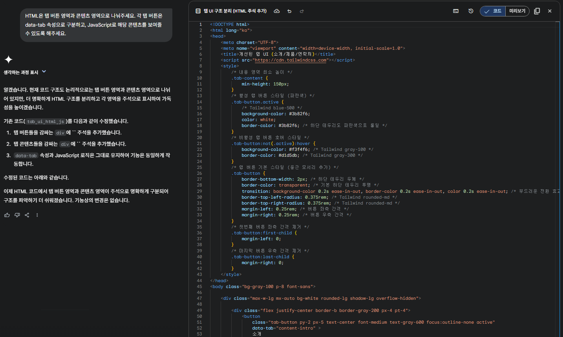Close the canvas code panel
Screen dimensions: 563x337
[x=550, y=11]
